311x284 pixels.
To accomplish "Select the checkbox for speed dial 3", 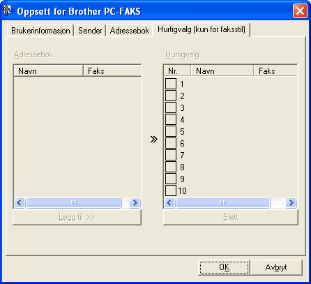I will tap(171, 107).
